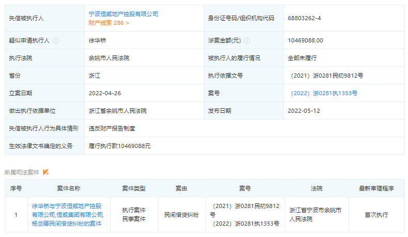
Task: Click the 案由 column header
Action: pos(182,188)
